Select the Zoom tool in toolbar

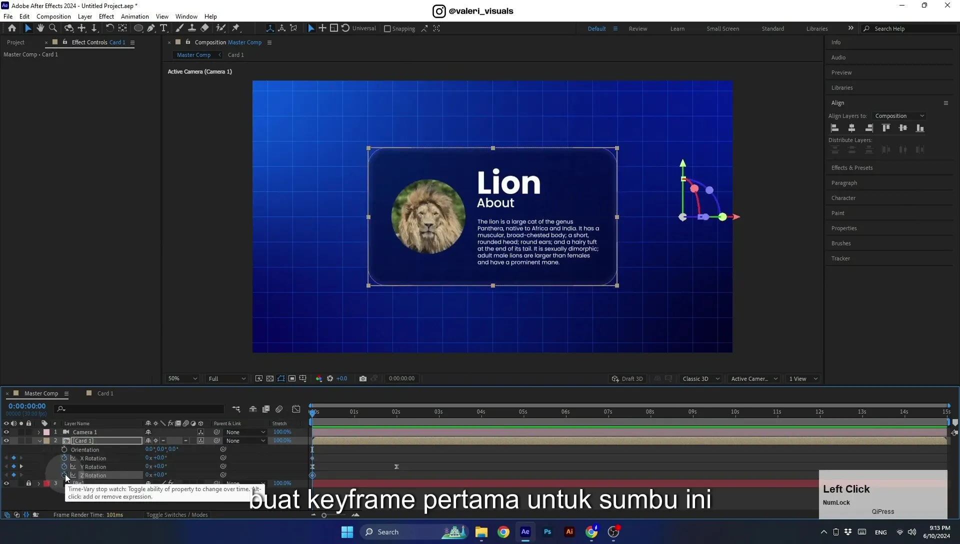click(53, 28)
